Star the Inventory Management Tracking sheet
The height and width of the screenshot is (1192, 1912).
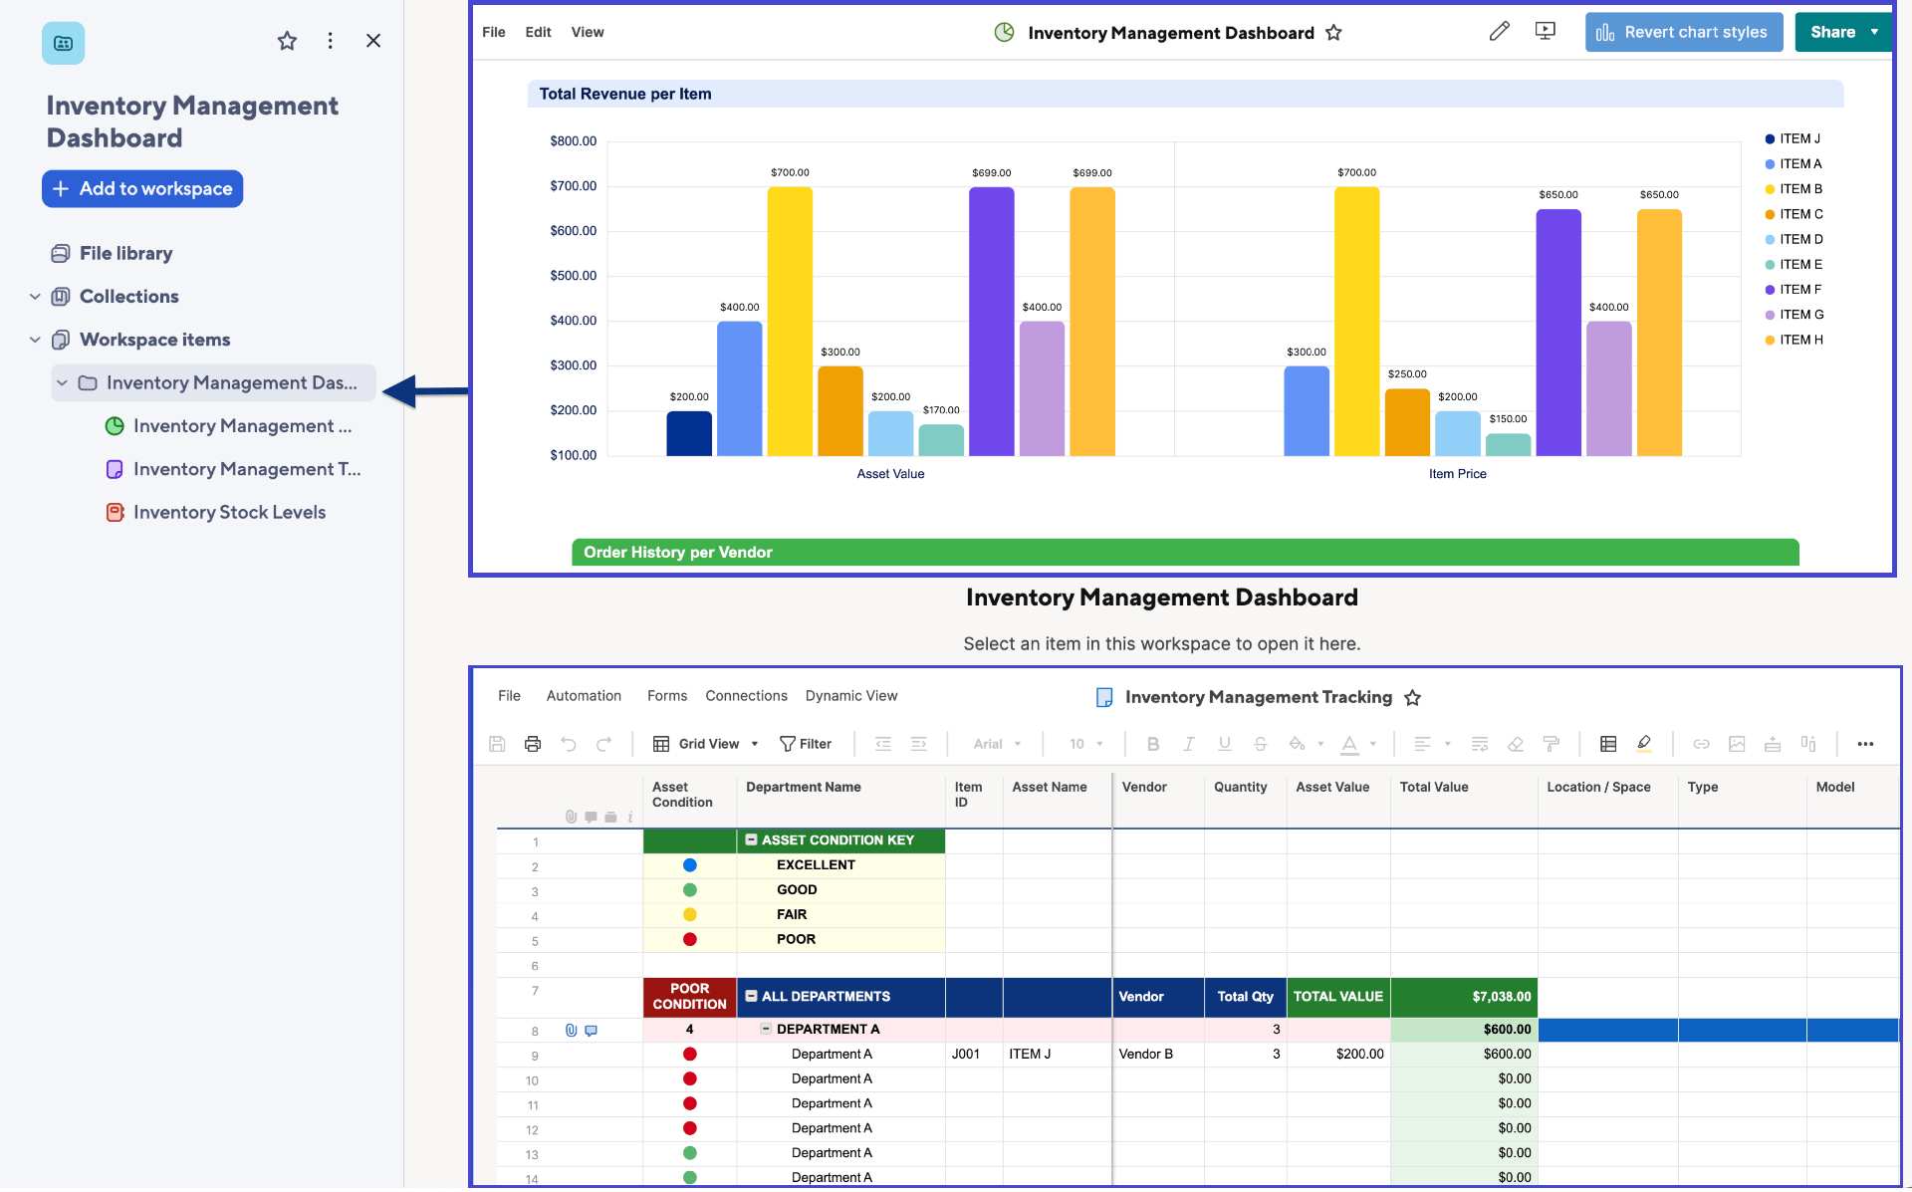(x=1413, y=697)
